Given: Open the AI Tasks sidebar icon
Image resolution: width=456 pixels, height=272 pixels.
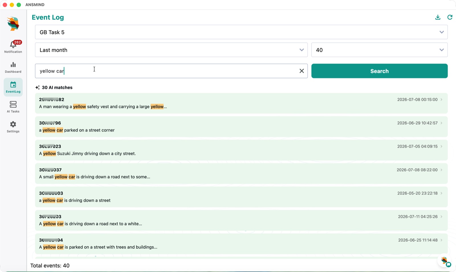Looking at the screenshot, I should click(13, 104).
